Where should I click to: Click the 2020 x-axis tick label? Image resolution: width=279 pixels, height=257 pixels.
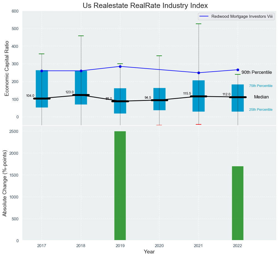(159, 246)
